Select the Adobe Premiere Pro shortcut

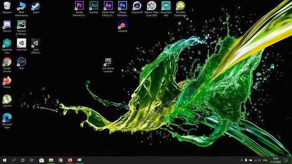pyautogui.click(x=79, y=9)
